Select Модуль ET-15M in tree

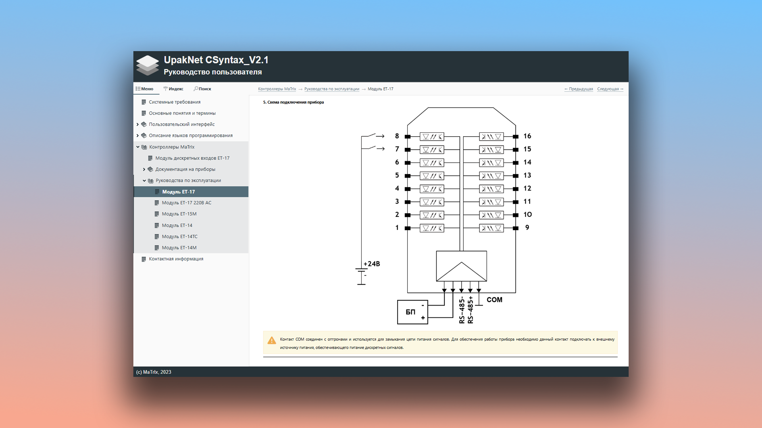[179, 214]
